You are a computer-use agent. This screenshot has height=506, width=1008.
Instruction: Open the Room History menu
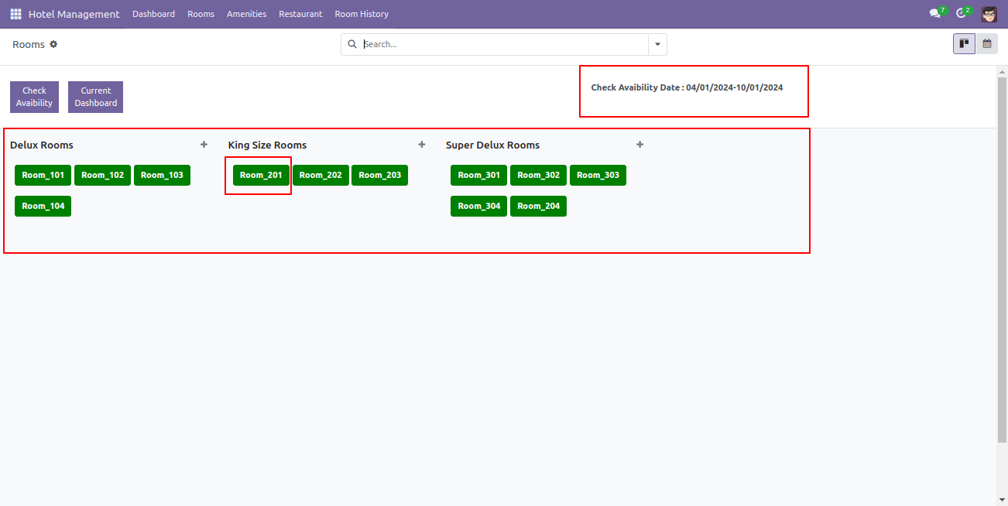click(x=362, y=14)
